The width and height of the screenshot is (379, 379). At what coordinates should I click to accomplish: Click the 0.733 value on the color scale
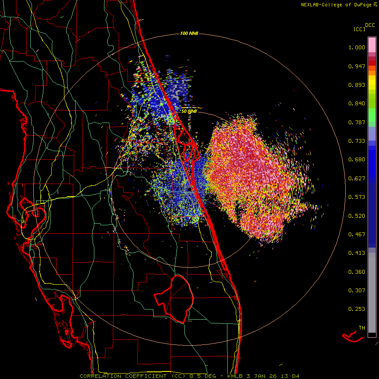tap(357, 141)
